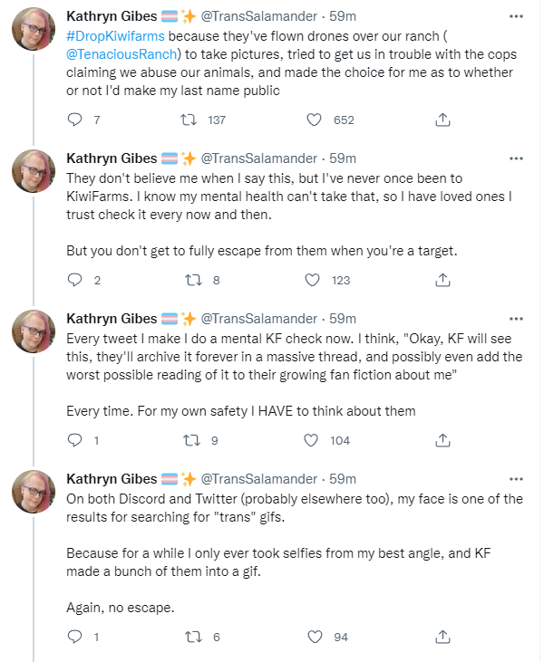The height and width of the screenshot is (662, 544).
Task: Share the tweet about never visiting KiwiFarms
Action: (x=442, y=280)
